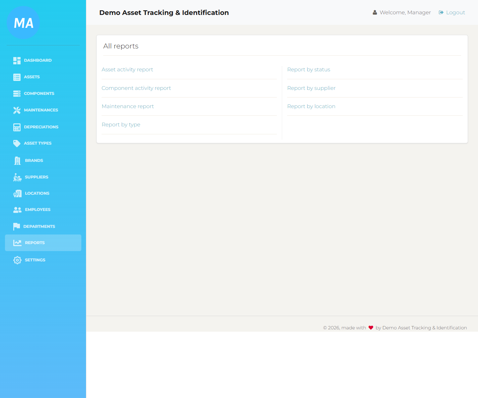This screenshot has width=478, height=398.
Task: Click the user profile icon beside Welcome
Action: [375, 13]
